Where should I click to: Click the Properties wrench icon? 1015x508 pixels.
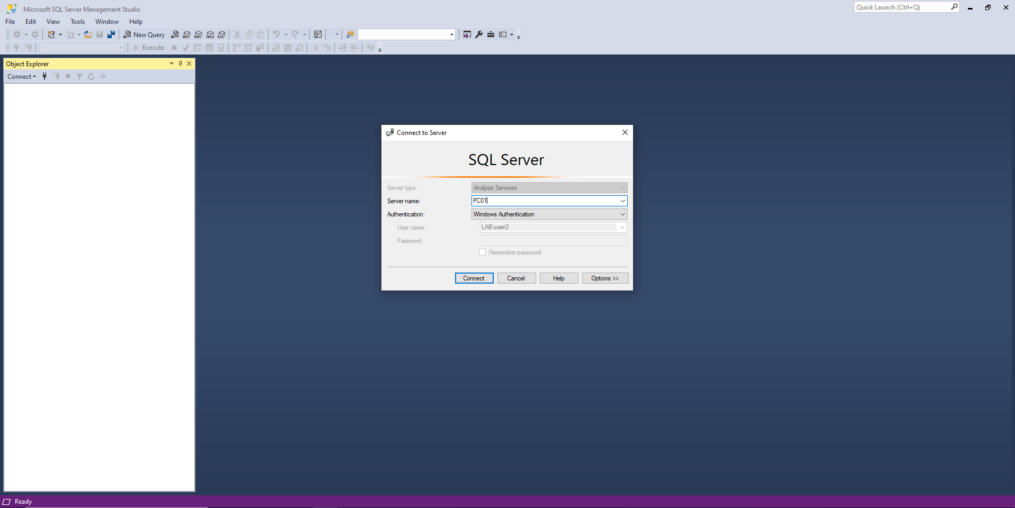point(479,34)
